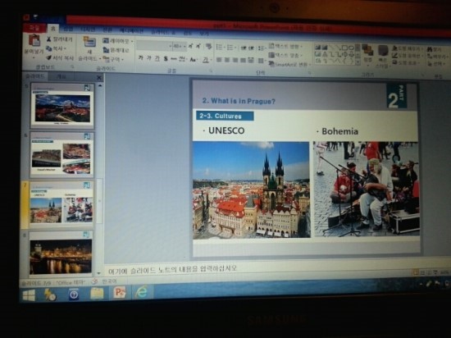The image size is (451, 338).
Task: Open the Shape Outline (도형 윤곽선) color menu
Action: point(408,56)
